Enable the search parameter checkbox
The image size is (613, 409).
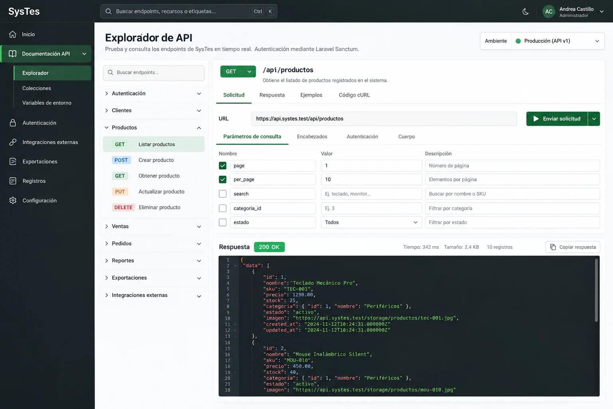223,194
